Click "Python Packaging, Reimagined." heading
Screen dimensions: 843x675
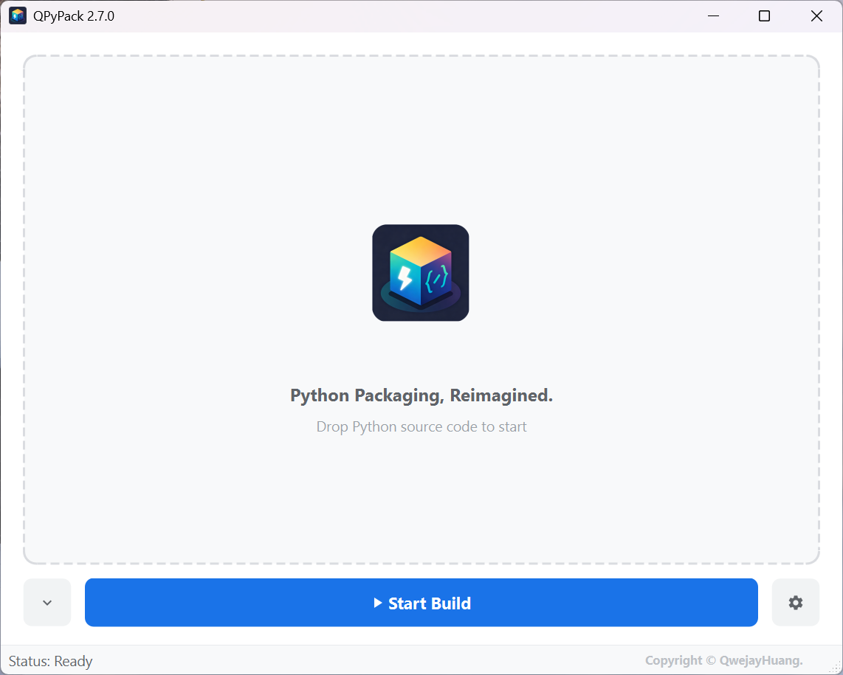(421, 395)
